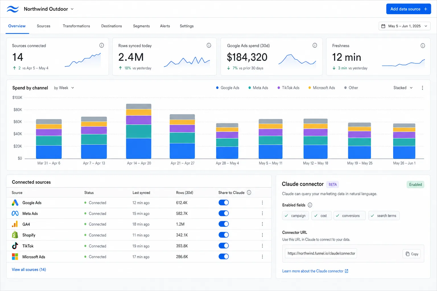Open the May 5 – Jun 1 date range picker

tap(404, 26)
